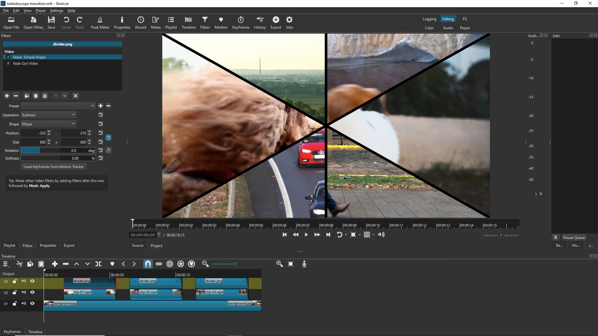Viewport: 598px width, 336px height.
Task: Uncheck the Mask: Simple Shape filter
Action: coord(8,57)
